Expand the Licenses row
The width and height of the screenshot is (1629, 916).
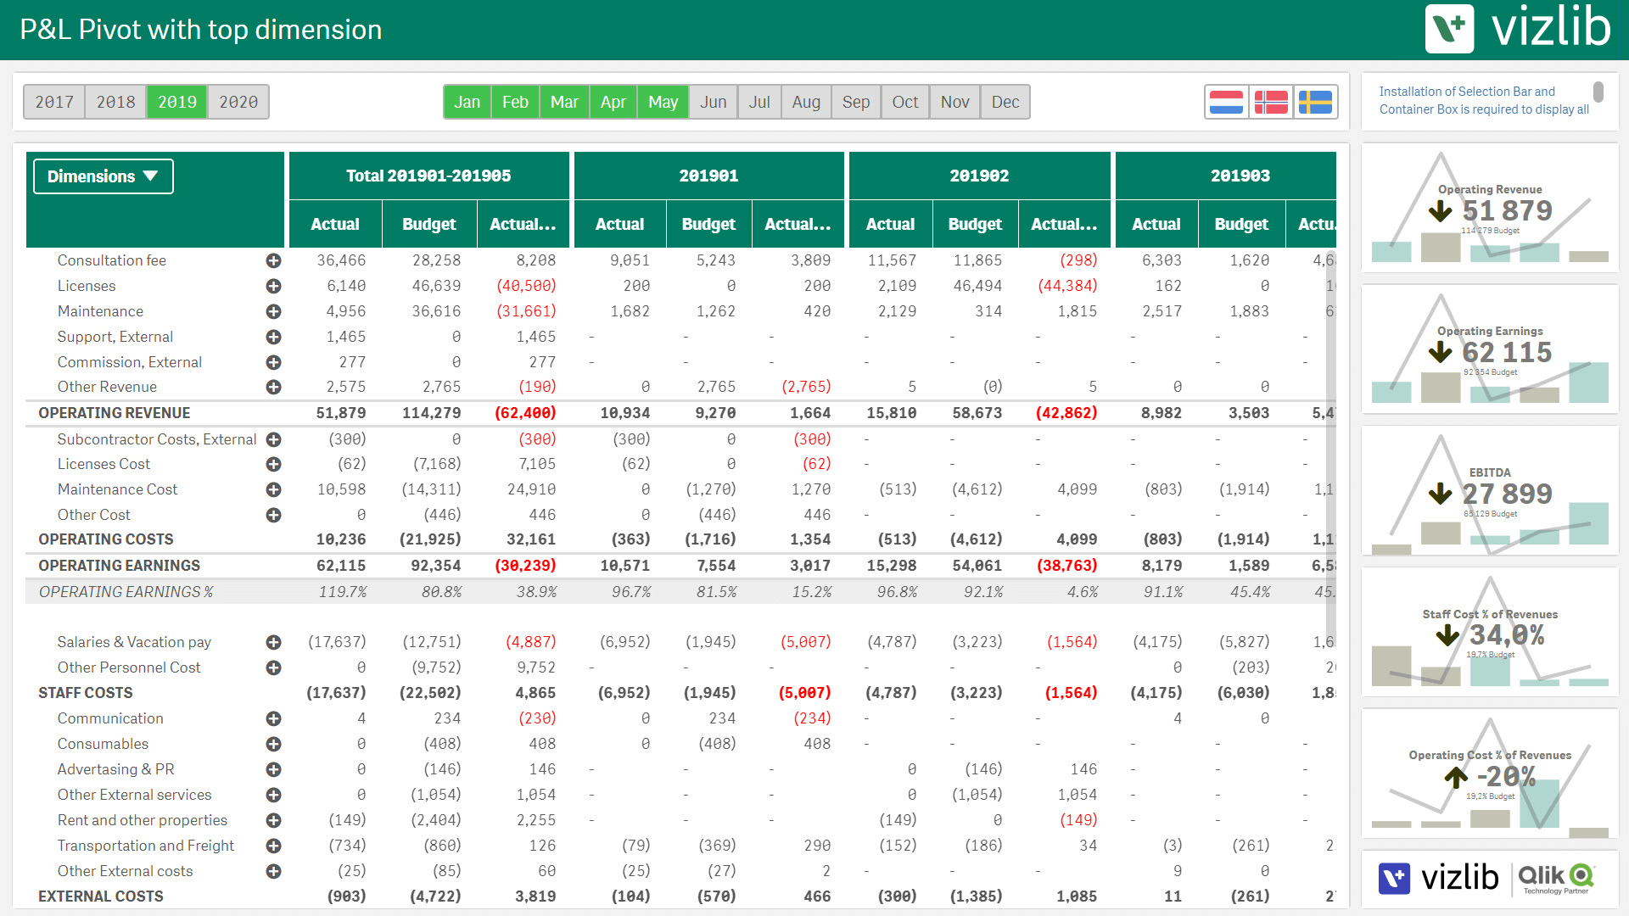(x=273, y=286)
